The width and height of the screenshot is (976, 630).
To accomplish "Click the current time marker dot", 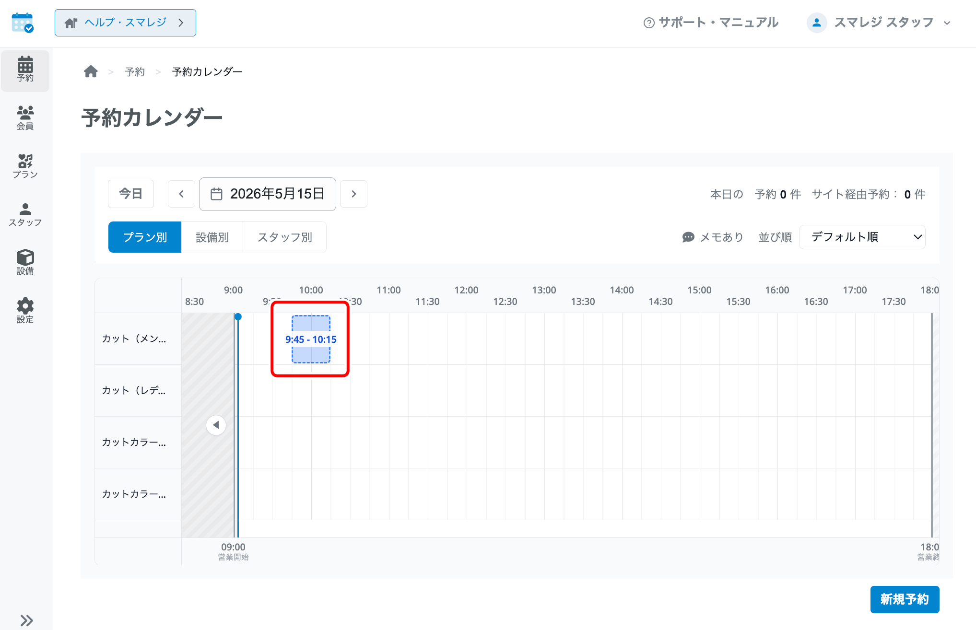I will coord(238,316).
